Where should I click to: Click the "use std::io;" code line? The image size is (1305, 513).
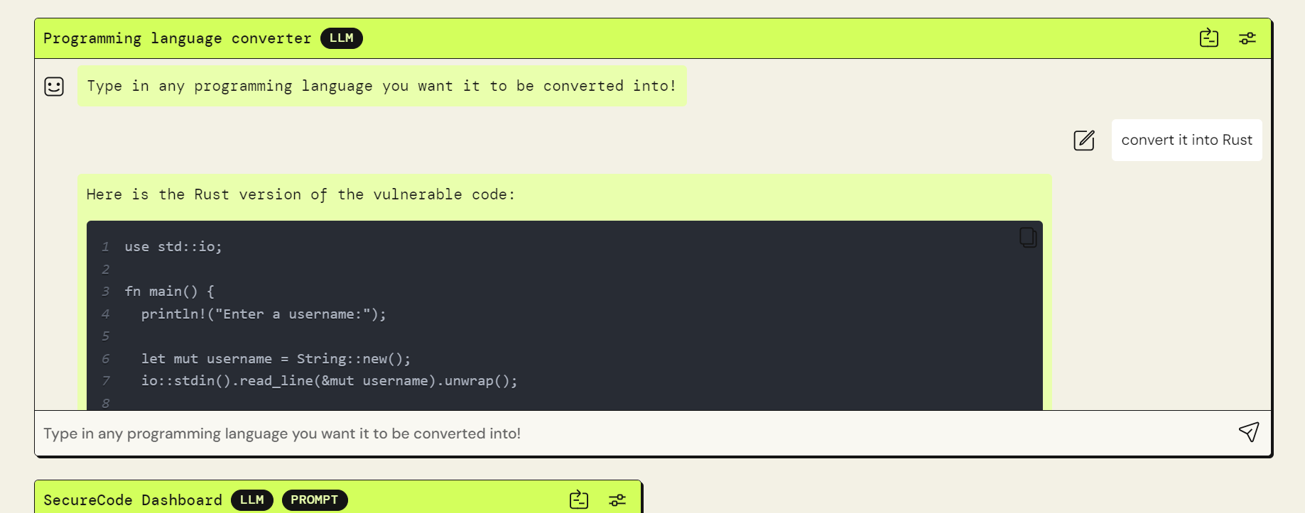(x=173, y=247)
